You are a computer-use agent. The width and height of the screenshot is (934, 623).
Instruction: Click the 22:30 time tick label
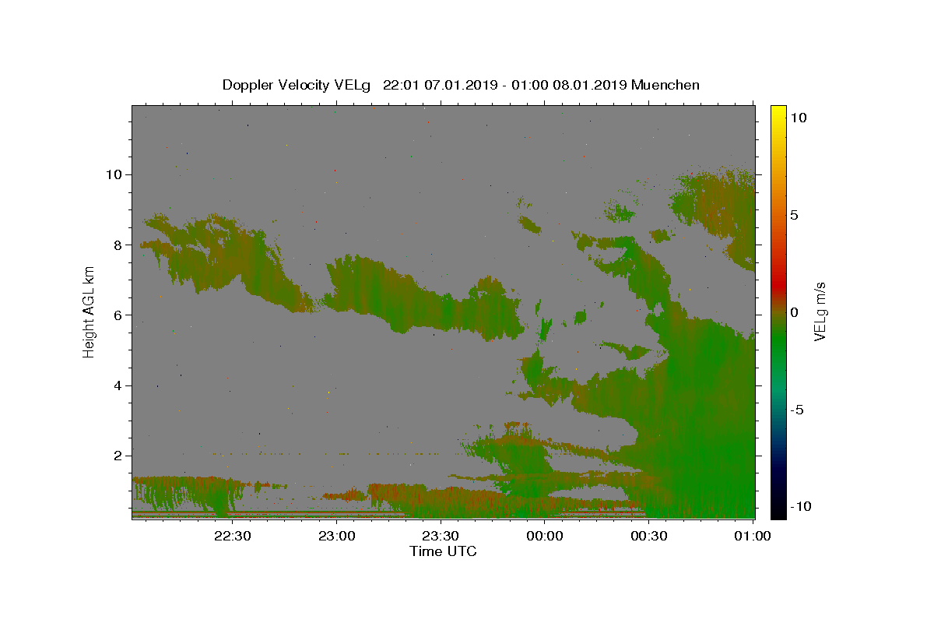[232, 536]
